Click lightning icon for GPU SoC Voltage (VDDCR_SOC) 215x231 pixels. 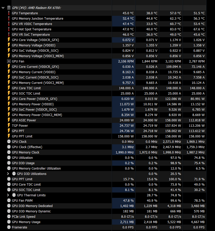(x=9, y=50)
